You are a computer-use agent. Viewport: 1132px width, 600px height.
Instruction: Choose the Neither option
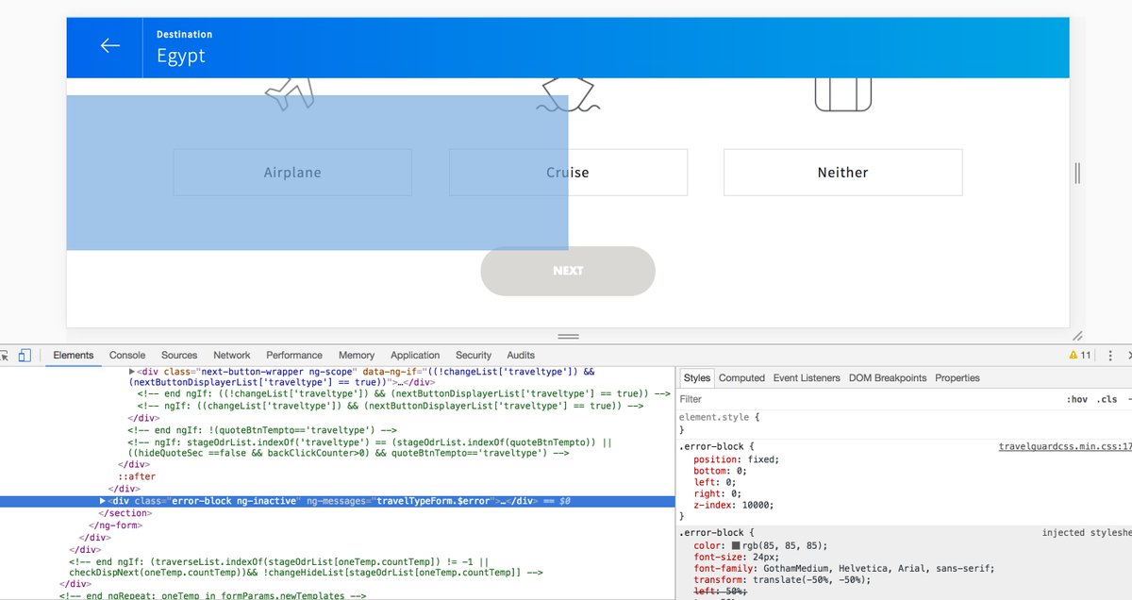point(842,173)
